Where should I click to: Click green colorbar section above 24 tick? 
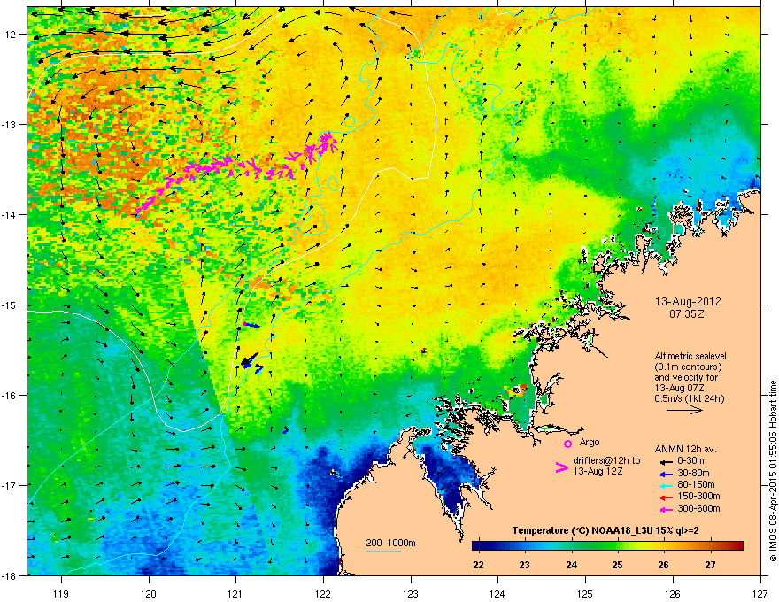572,546
